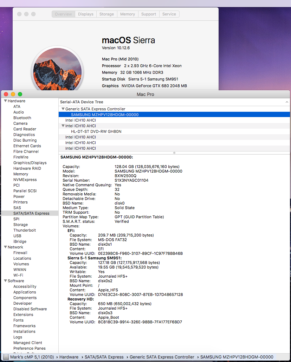This screenshot has height=362, width=291.
Task: Select Disc Burning in the sidebar
Action: coord(25,140)
